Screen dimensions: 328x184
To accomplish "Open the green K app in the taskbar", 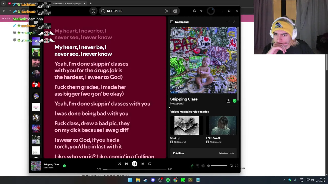I will point(183,180).
